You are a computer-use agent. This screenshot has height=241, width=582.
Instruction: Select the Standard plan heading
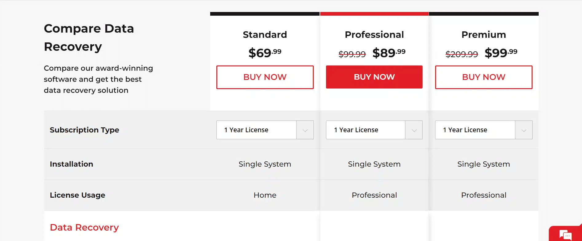[x=265, y=35]
